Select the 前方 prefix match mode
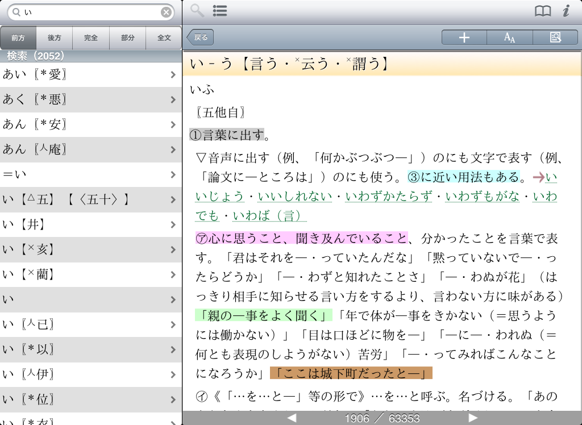 tap(18, 38)
